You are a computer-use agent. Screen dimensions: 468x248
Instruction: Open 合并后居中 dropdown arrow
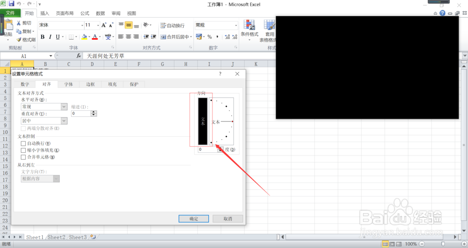pyautogui.click(x=191, y=37)
